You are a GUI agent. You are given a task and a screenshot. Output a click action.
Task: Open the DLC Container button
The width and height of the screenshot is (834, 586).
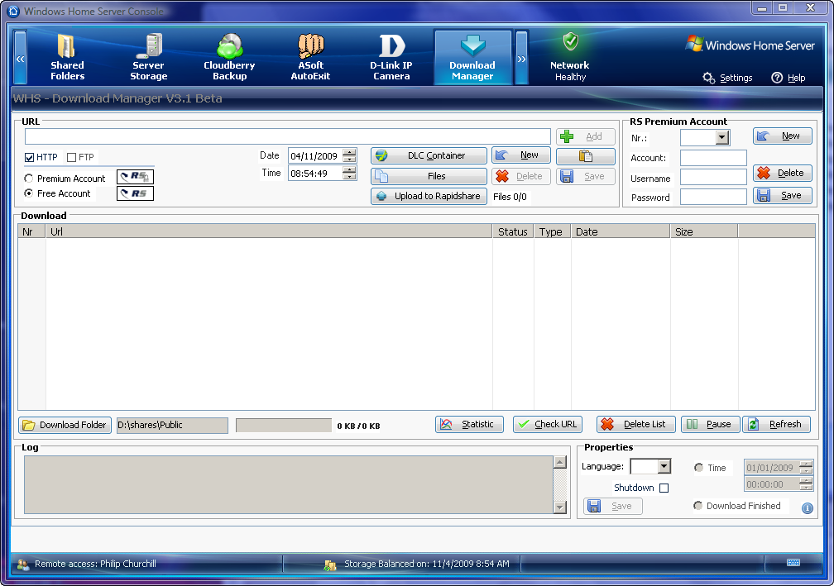[x=429, y=155]
